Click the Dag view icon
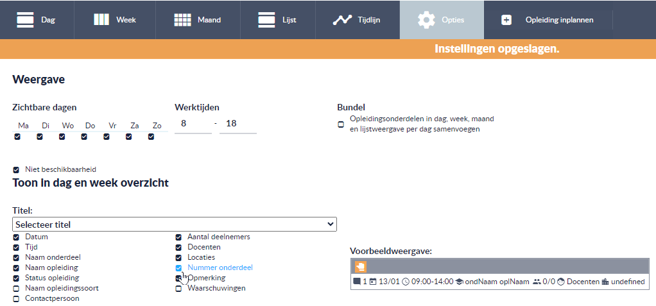 click(25, 20)
